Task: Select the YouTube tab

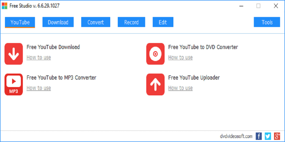Action: point(20,22)
